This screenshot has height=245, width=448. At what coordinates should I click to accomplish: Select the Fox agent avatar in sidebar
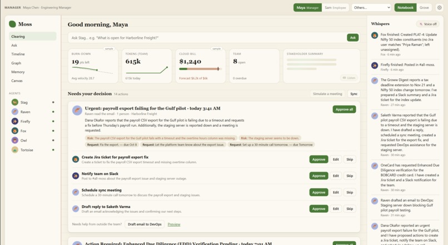15,131
